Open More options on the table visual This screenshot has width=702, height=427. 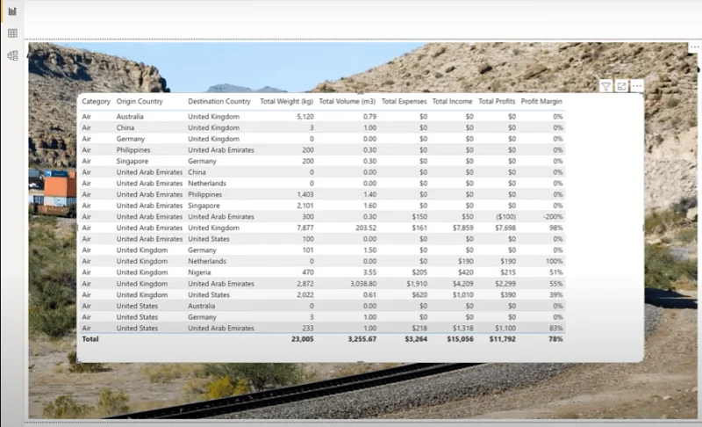pyautogui.click(x=637, y=86)
